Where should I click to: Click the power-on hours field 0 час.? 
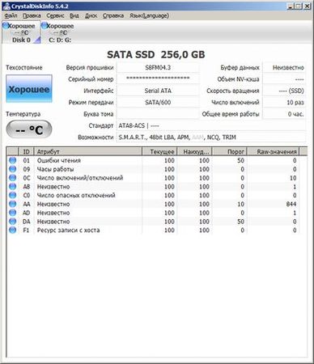tap(284, 114)
